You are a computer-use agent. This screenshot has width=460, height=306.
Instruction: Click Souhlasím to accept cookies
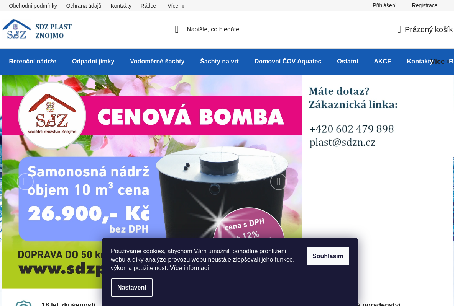point(328,256)
